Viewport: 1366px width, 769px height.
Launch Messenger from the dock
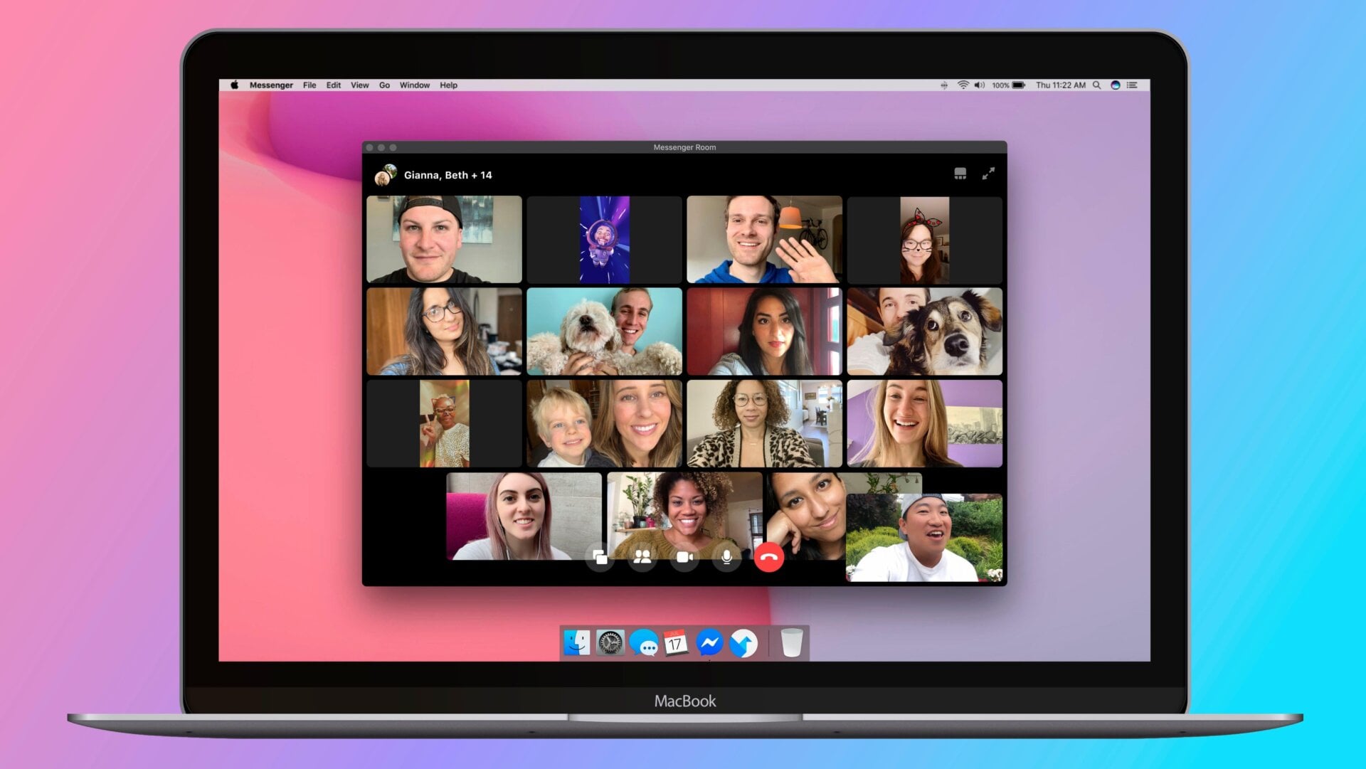point(709,643)
